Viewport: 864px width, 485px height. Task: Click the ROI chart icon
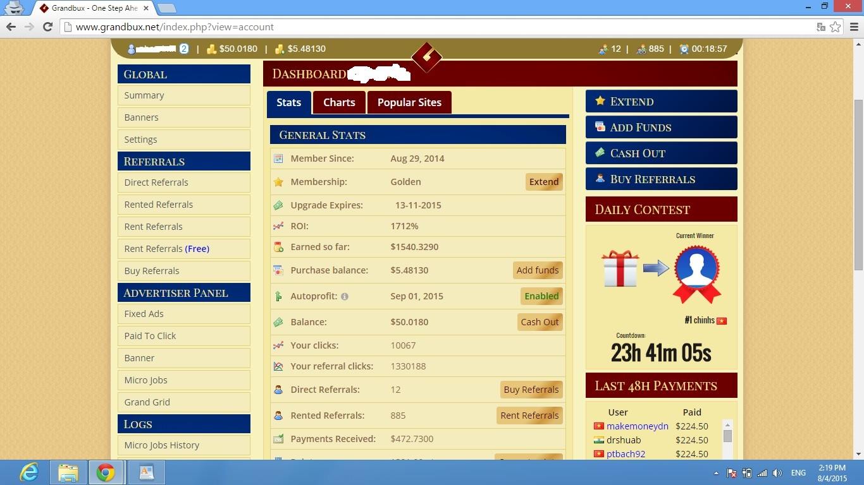click(x=278, y=226)
